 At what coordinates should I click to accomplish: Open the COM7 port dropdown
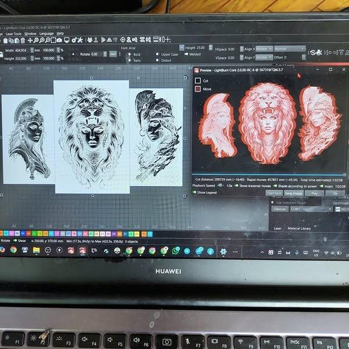311,209
